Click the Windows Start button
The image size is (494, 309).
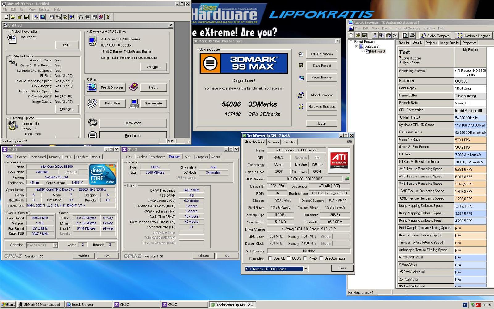(x=8, y=305)
